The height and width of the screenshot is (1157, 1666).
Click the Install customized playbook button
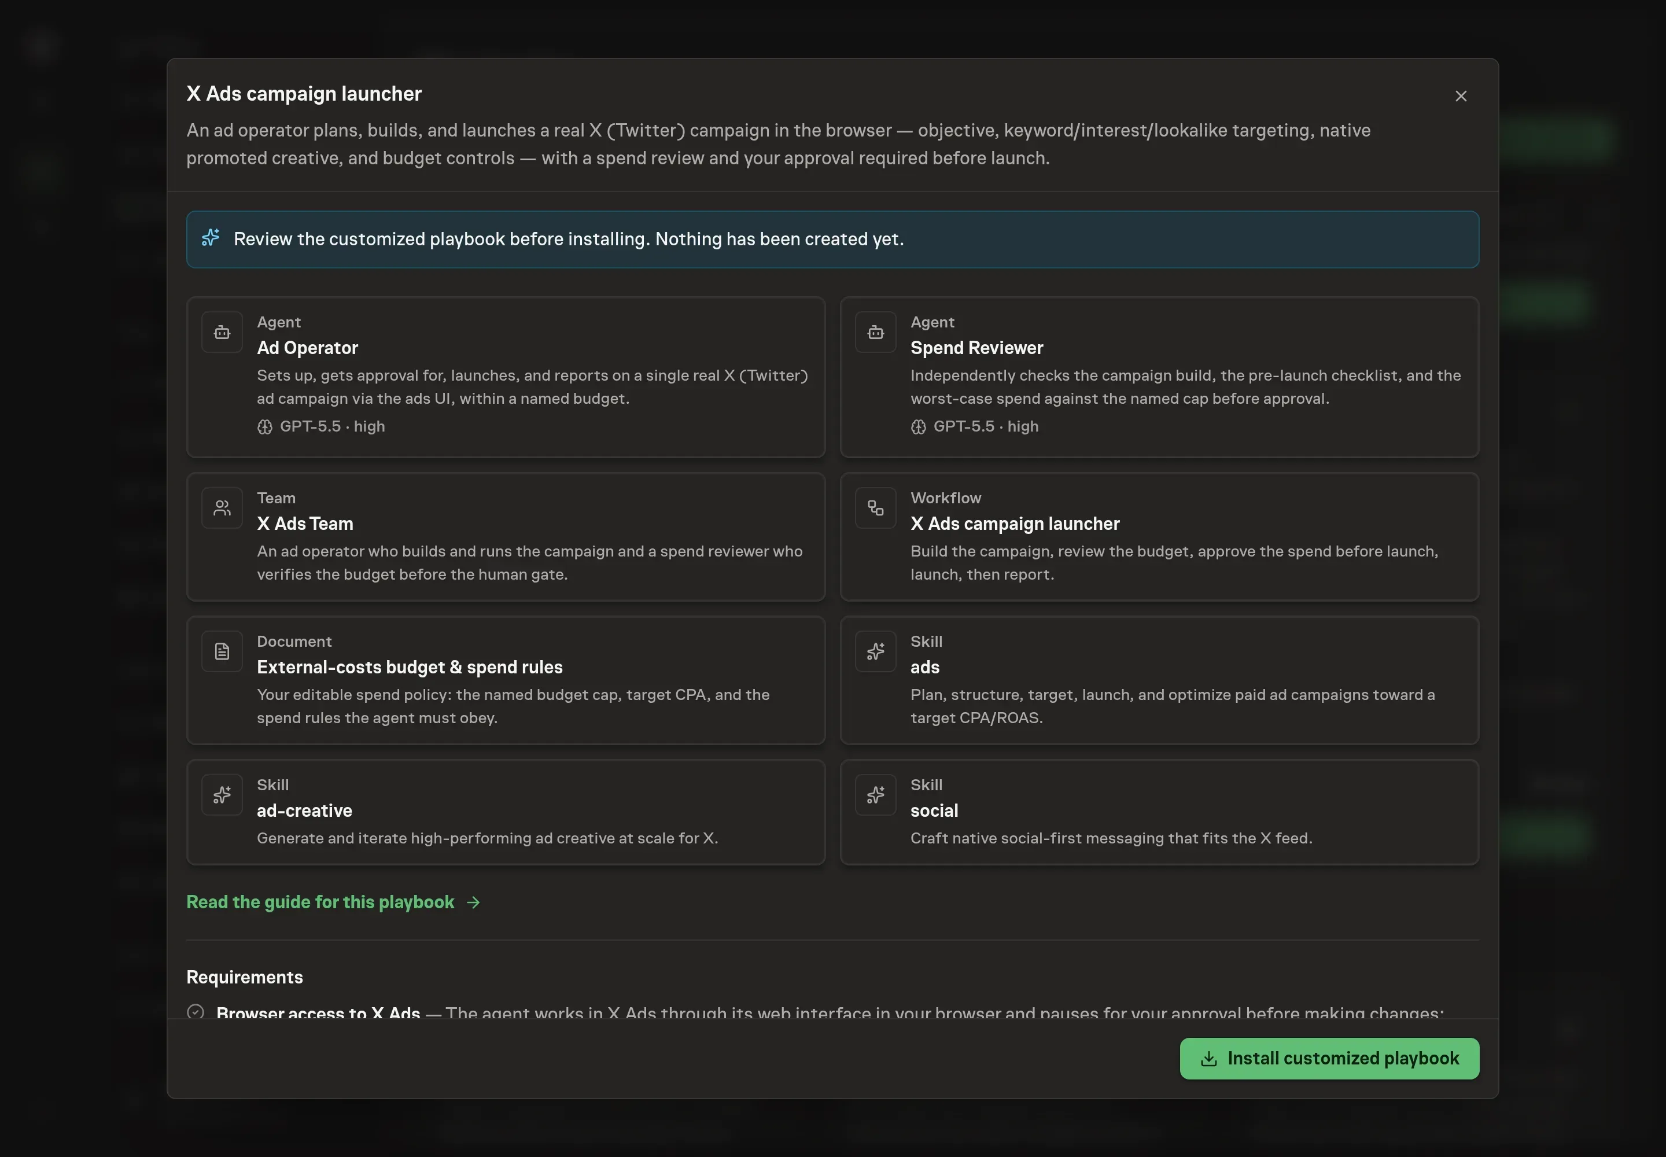(x=1329, y=1057)
